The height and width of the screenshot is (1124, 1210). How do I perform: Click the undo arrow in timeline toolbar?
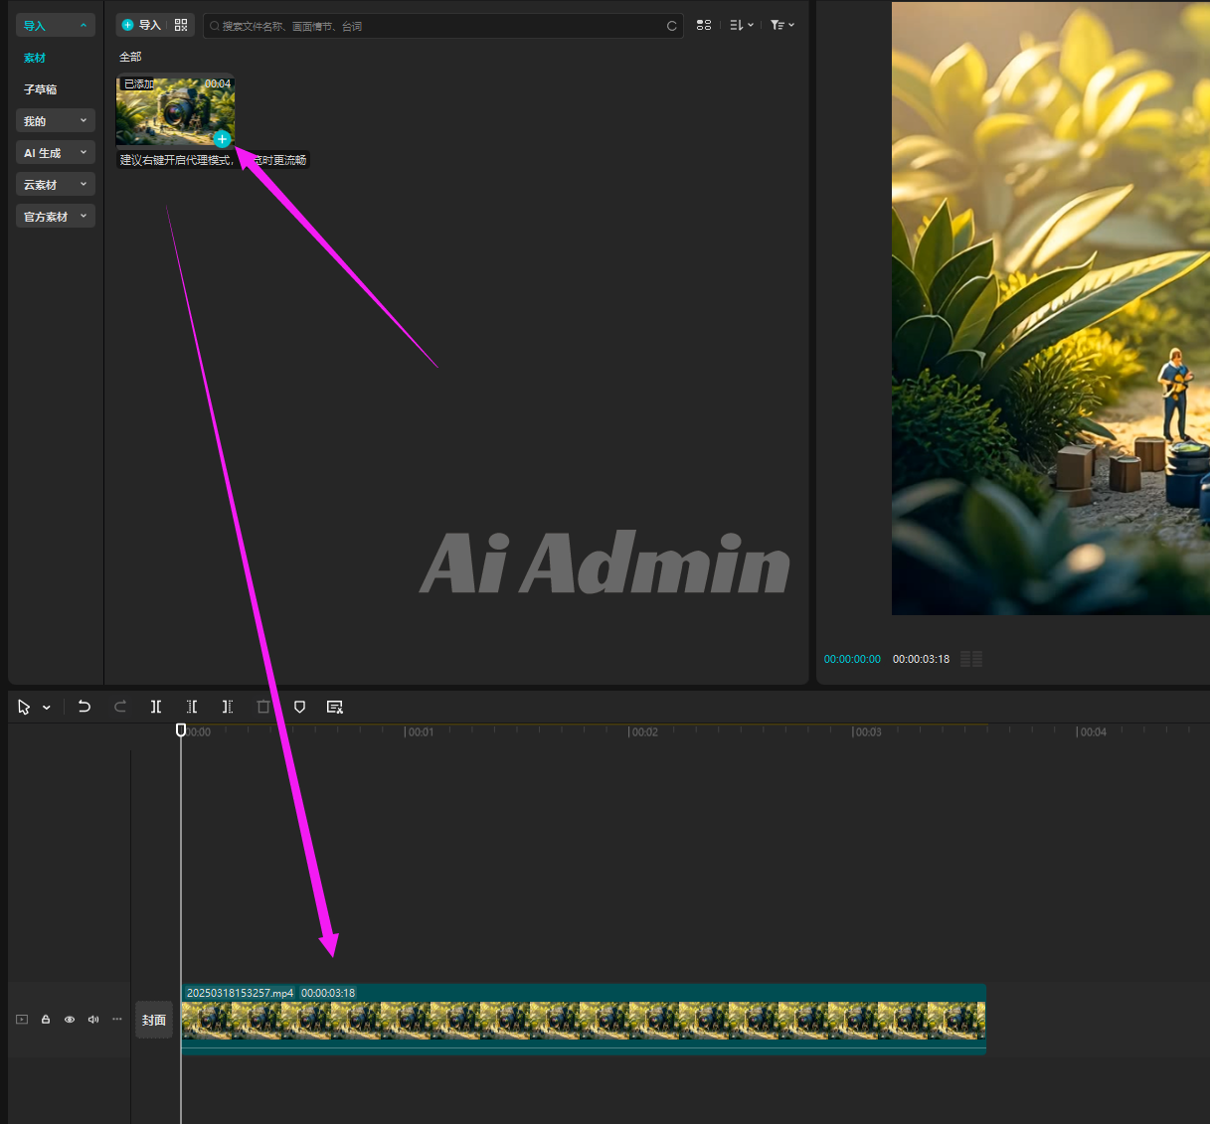click(x=85, y=707)
